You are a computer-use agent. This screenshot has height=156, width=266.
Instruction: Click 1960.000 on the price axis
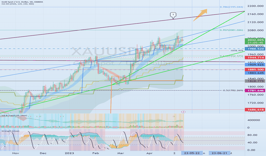pyautogui.click(x=255, y=54)
